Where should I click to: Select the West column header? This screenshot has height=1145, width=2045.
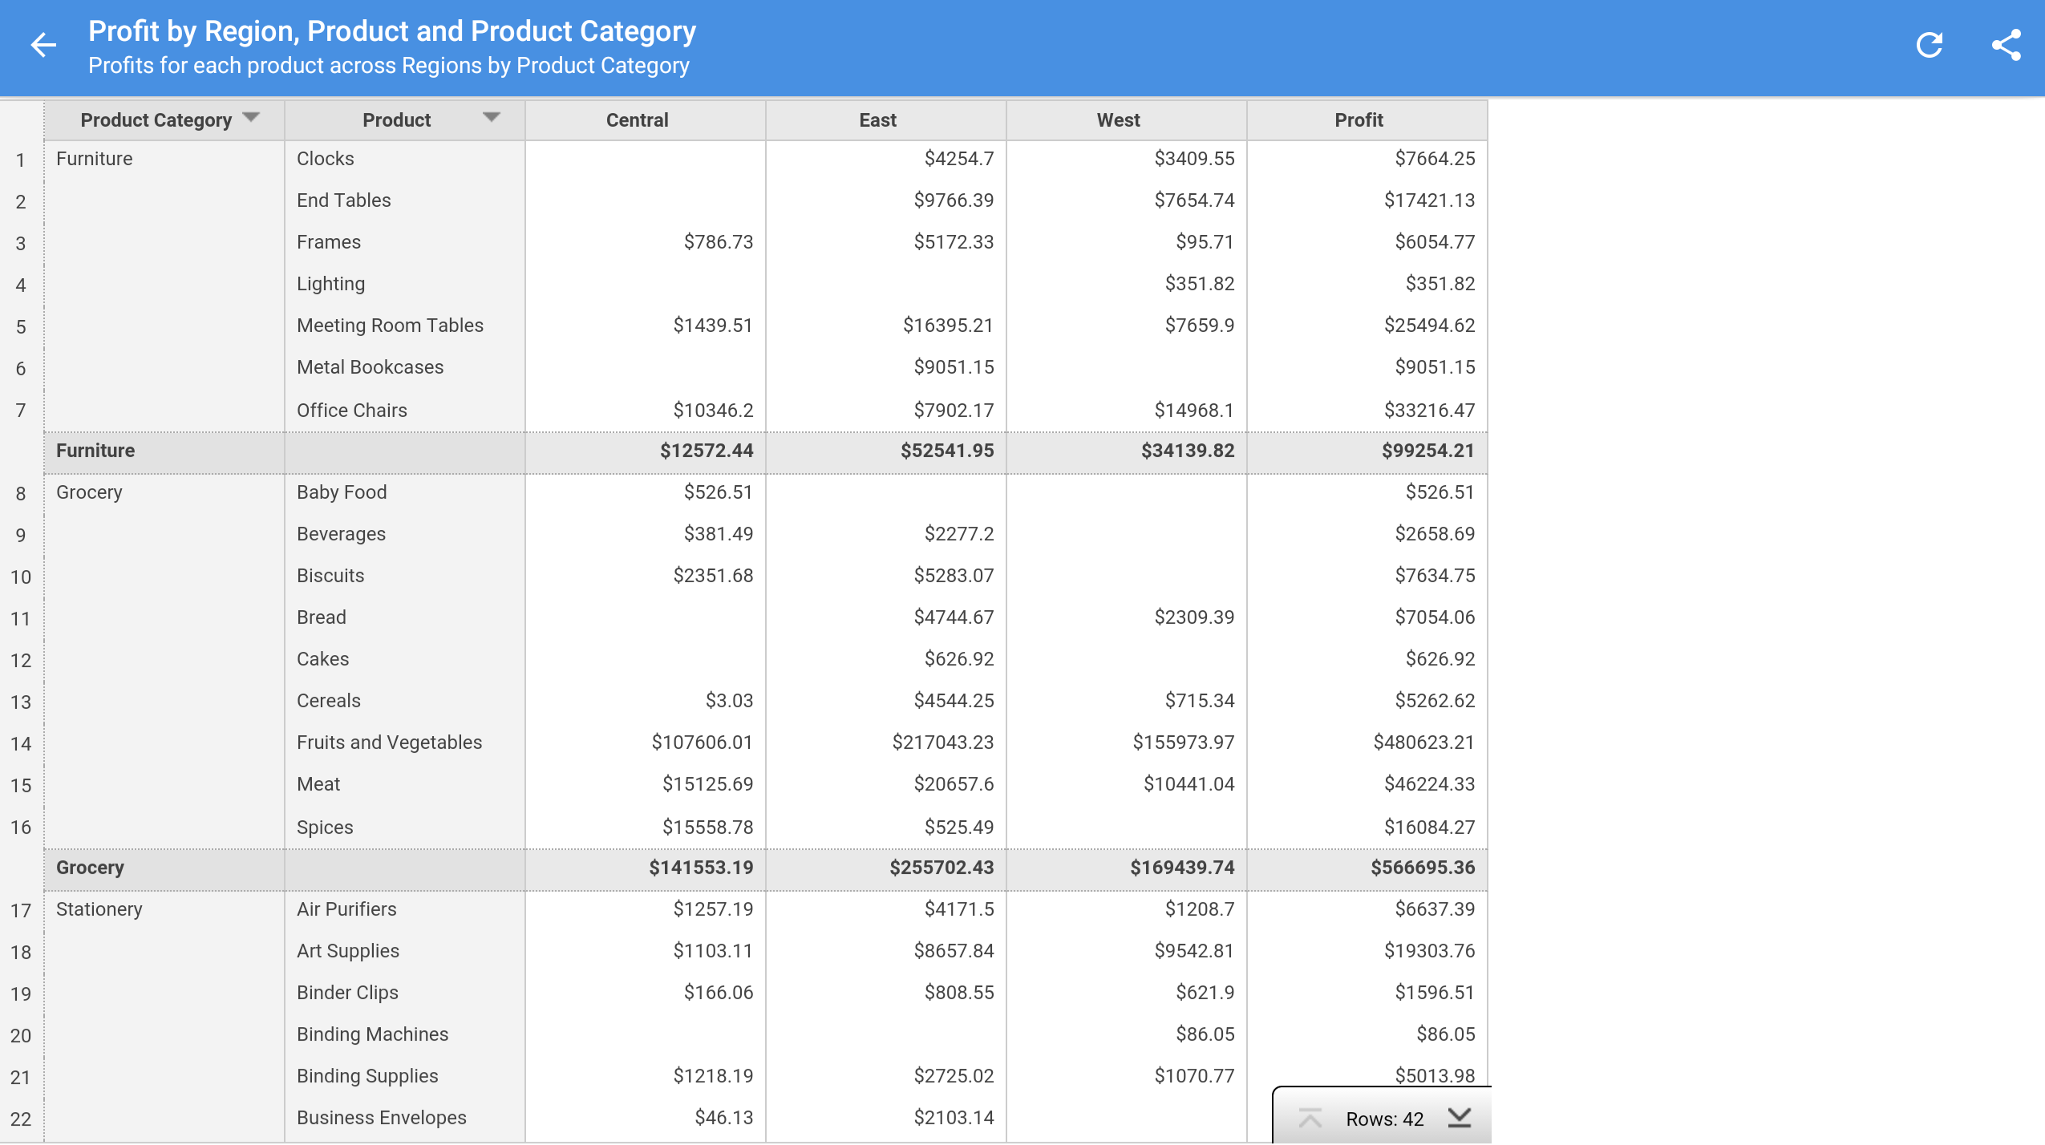click(x=1118, y=120)
